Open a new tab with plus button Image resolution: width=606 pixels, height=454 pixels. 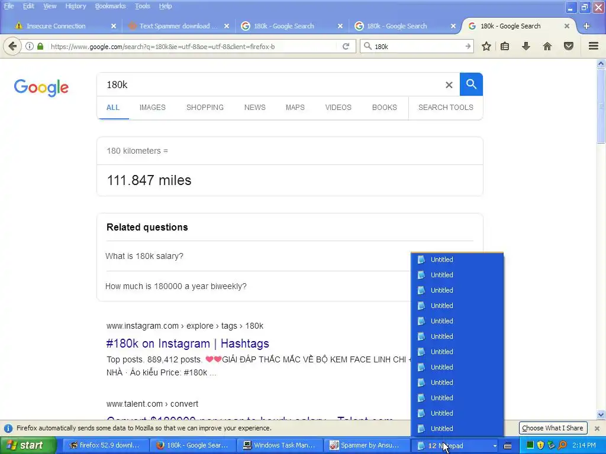[x=586, y=26]
